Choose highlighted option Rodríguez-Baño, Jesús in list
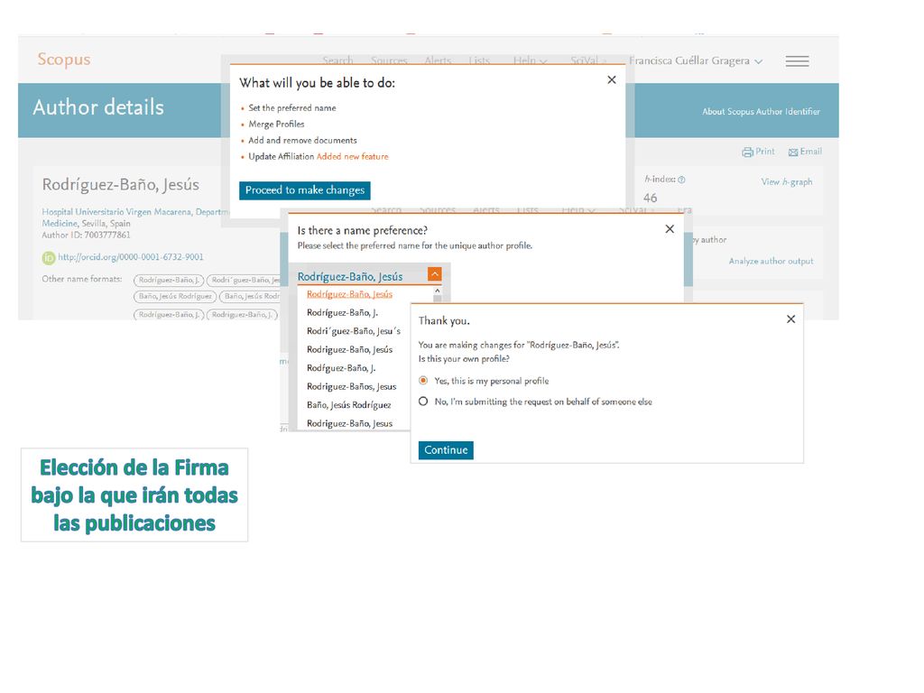The width and height of the screenshot is (924, 693). pos(349,294)
